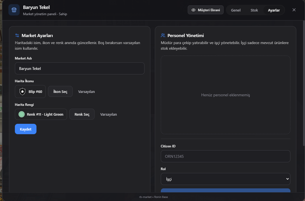Reset map icon with Varsayılan link
The width and height of the screenshot is (305, 201).
(x=86, y=92)
